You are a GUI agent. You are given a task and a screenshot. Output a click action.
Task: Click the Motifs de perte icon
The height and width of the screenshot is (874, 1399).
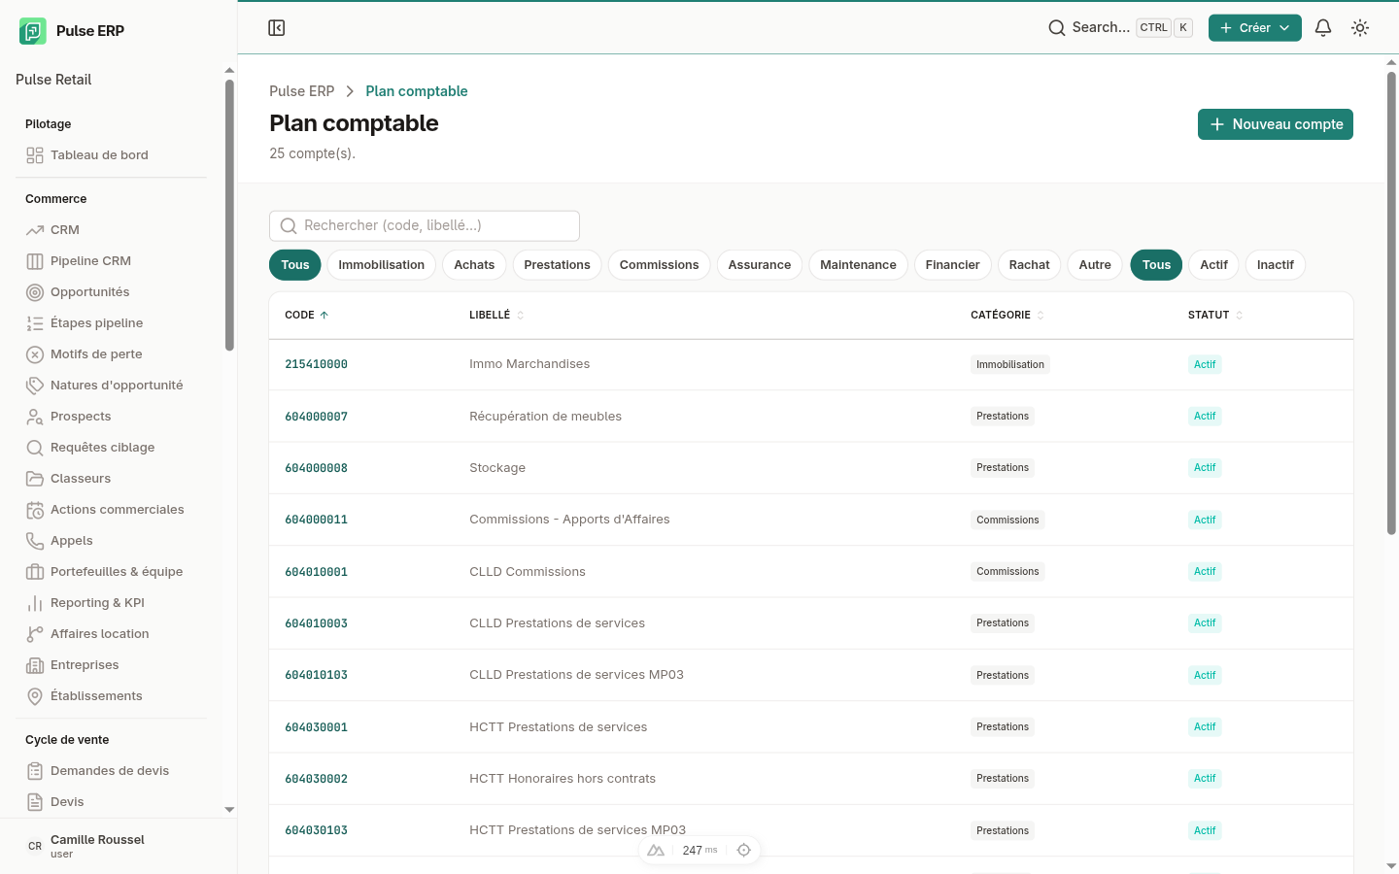click(x=35, y=354)
